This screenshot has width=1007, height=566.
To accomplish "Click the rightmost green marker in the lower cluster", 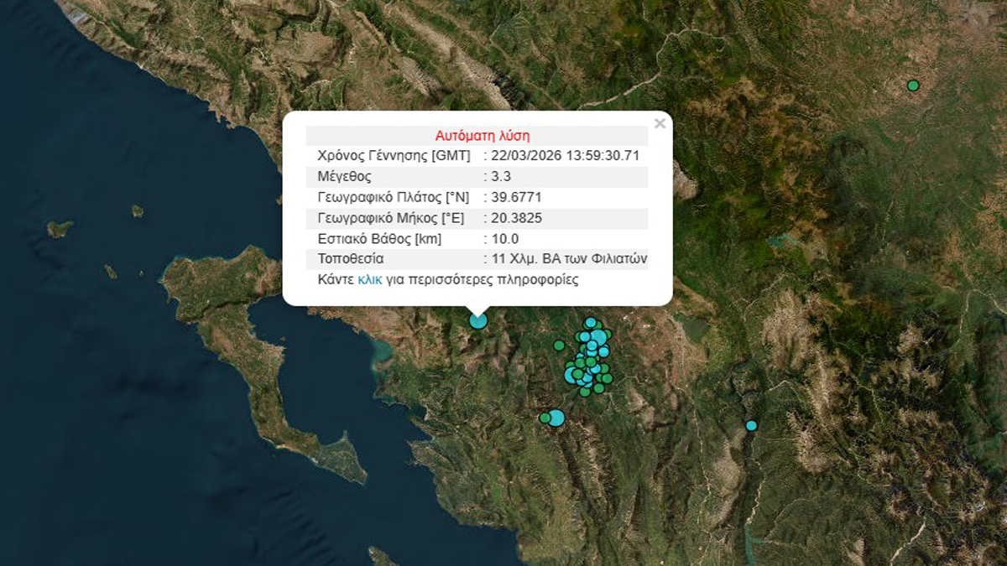I will [x=608, y=379].
